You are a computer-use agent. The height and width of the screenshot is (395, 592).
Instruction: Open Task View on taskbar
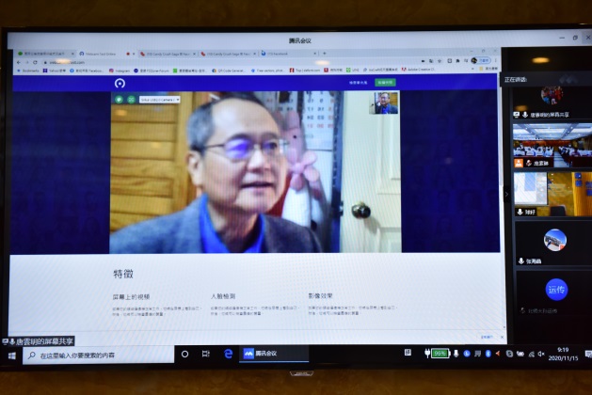click(206, 354)
